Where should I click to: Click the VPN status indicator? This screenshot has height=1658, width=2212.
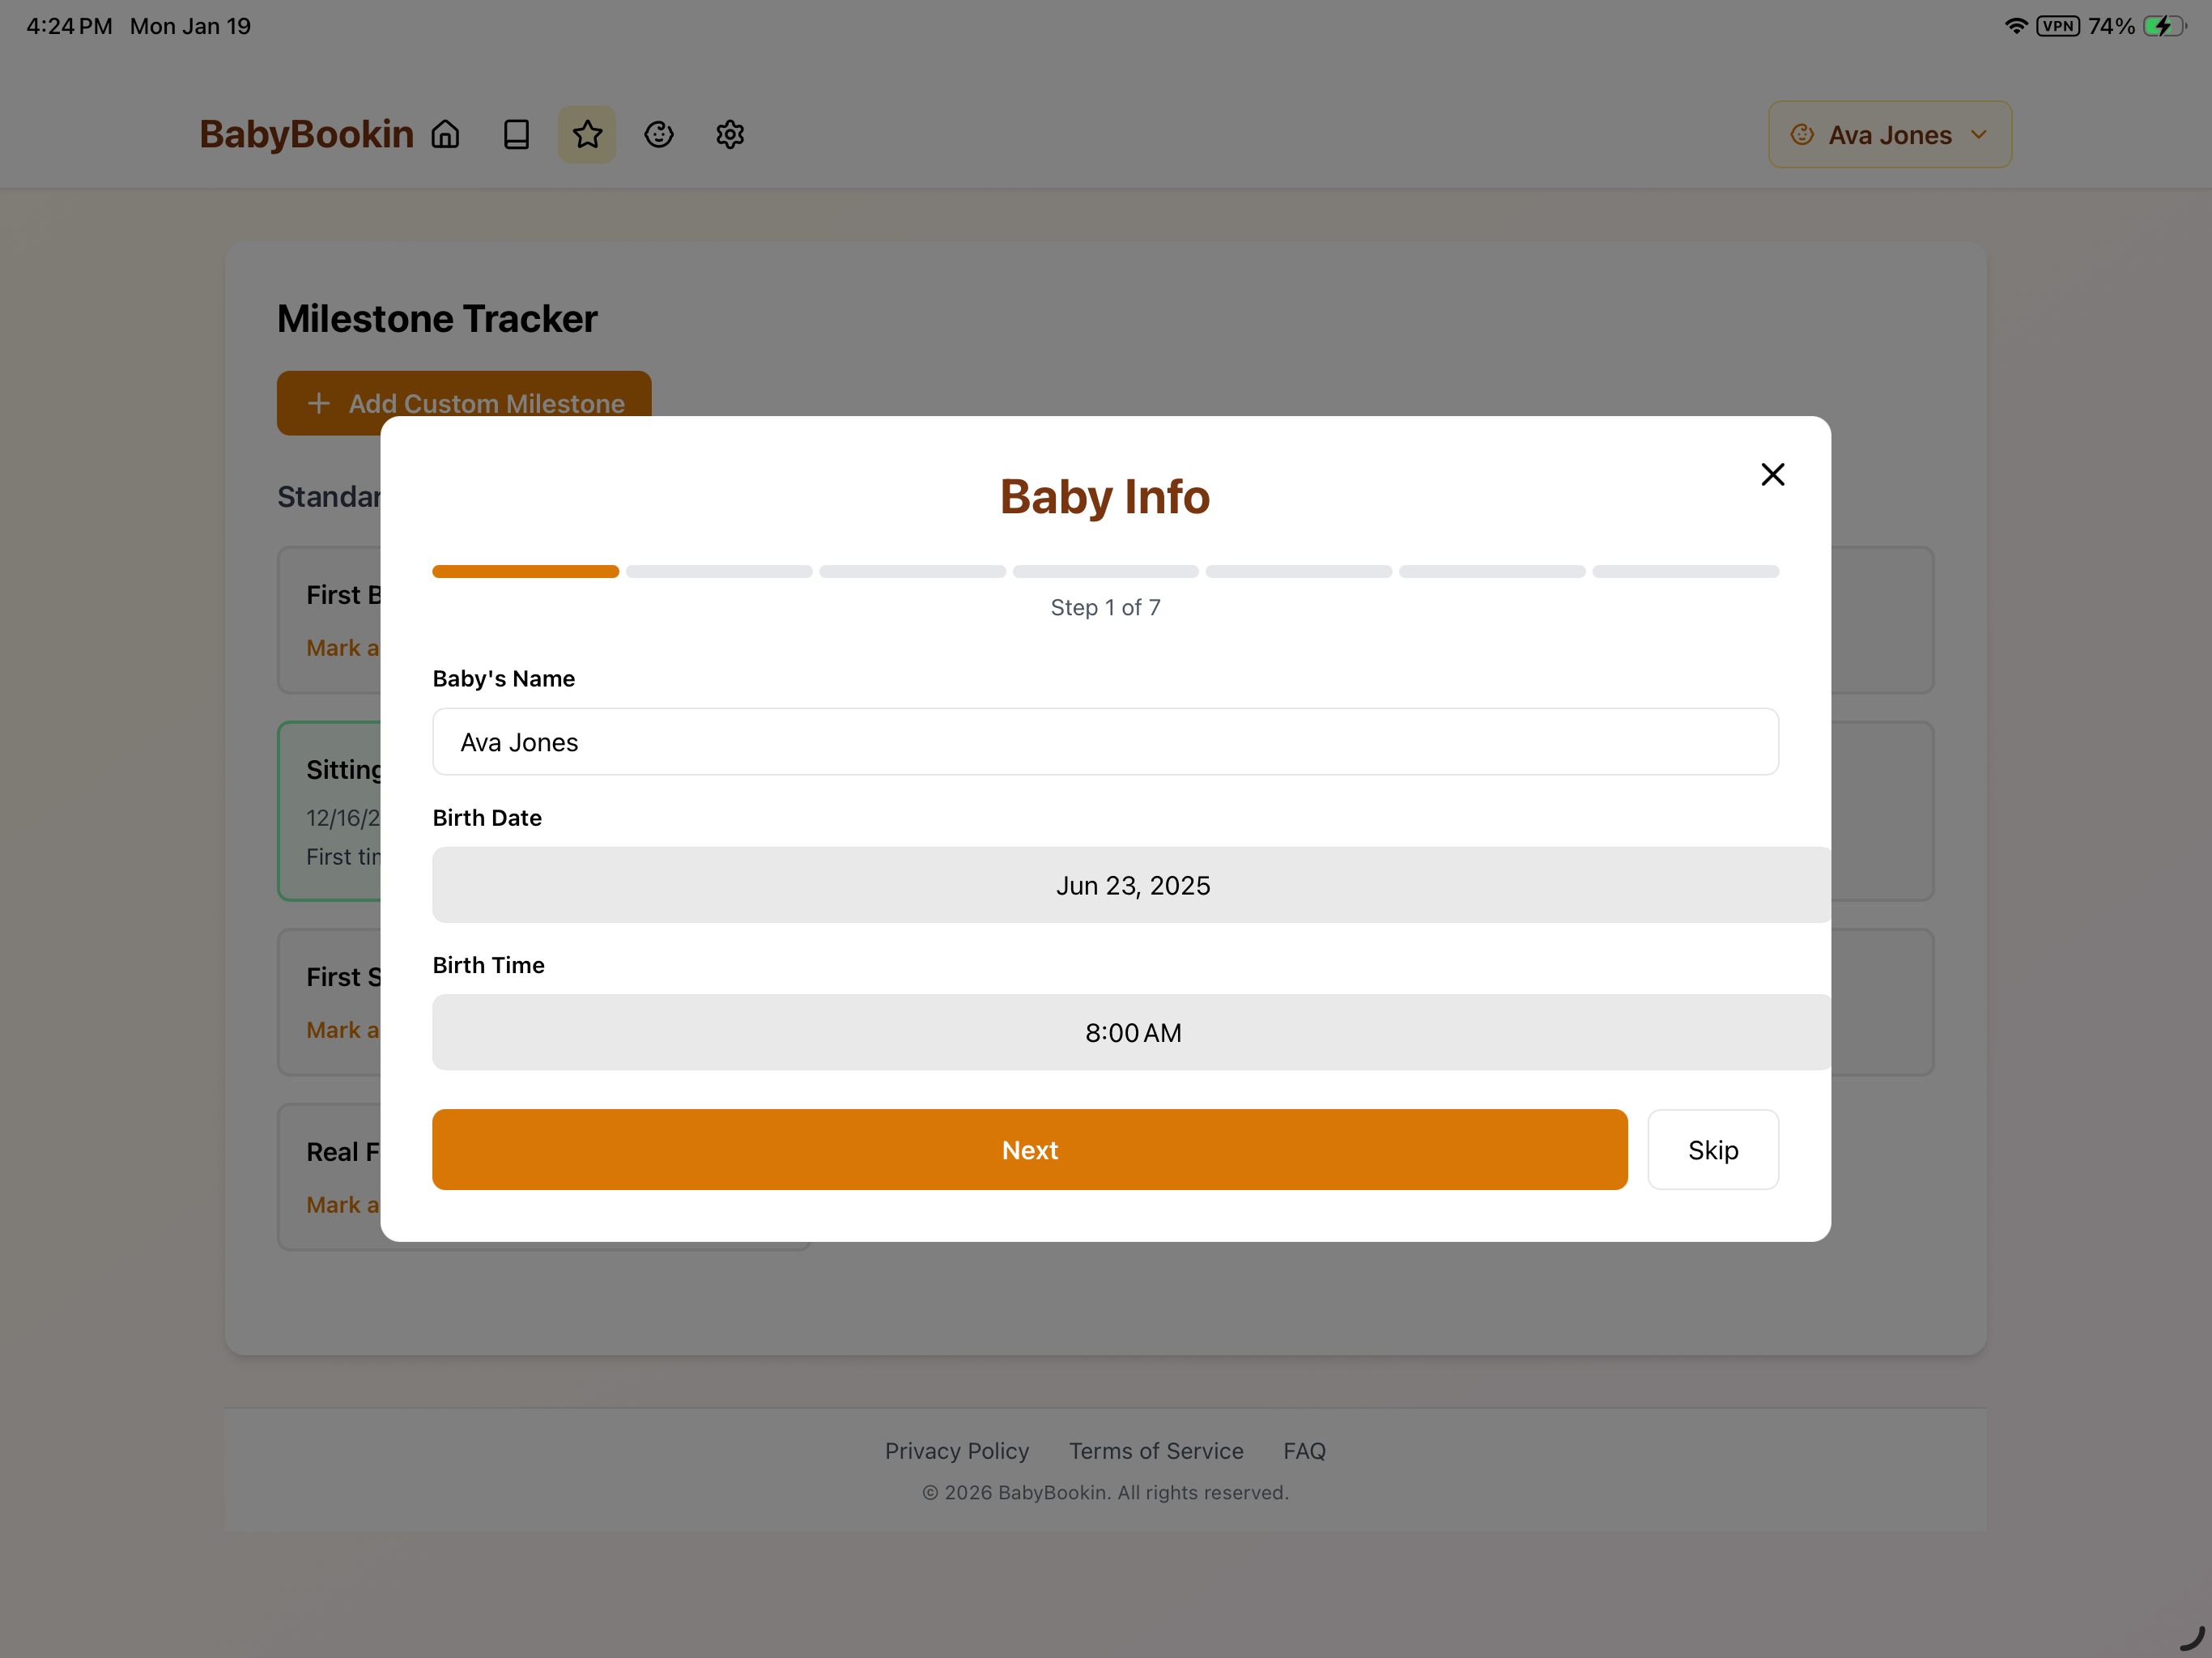[2058, 26]
